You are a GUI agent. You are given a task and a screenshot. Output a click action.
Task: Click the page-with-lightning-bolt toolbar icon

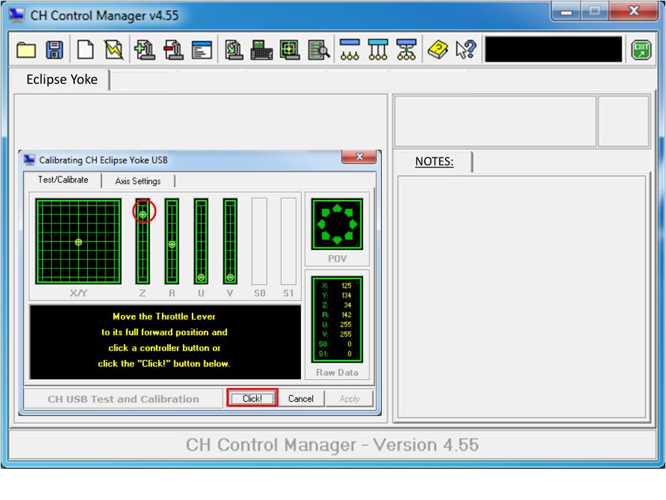114,49
